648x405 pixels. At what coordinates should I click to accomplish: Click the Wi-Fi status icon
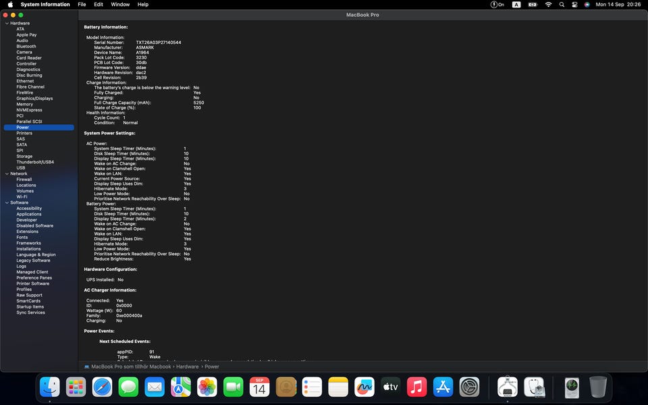[548, 5]
